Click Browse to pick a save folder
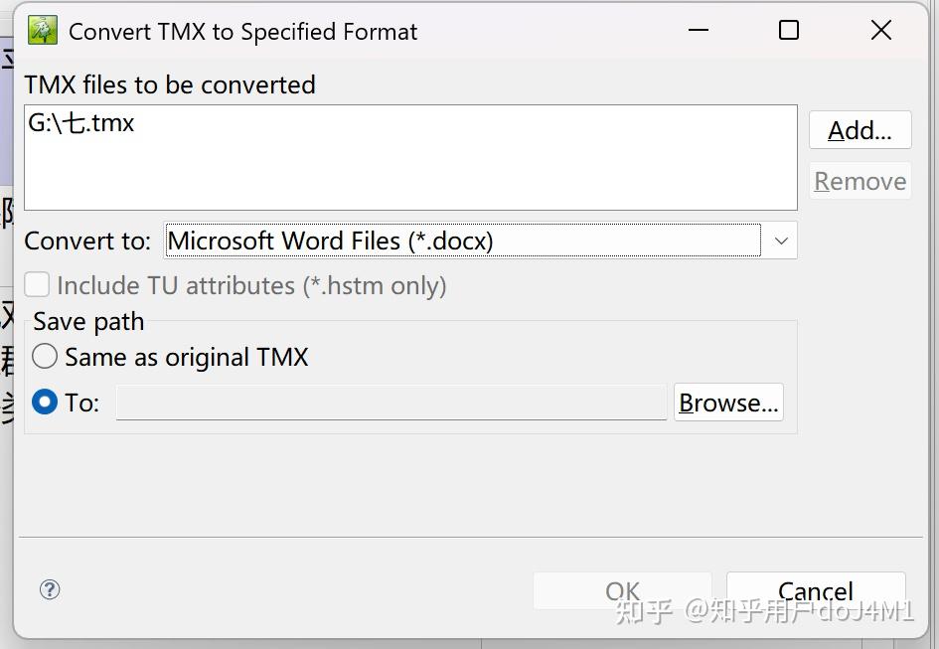Viewport: 939px width, 649px height. coord(728,402)
